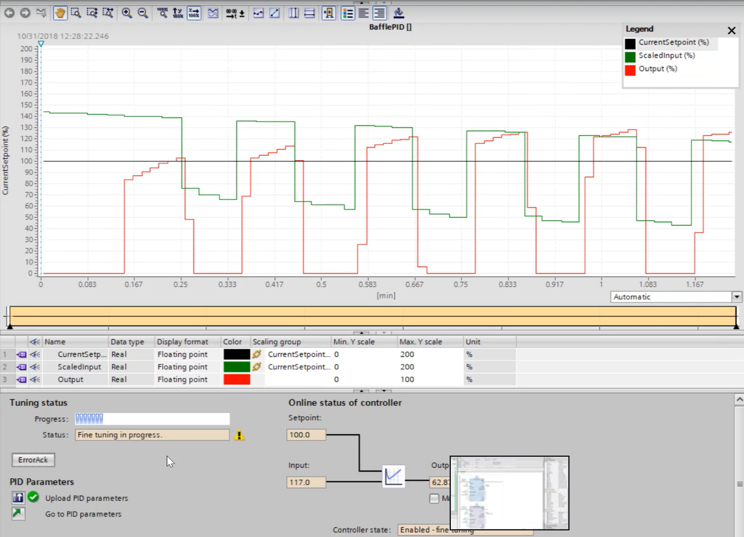Image resolution: width=744 pixels, height=537 pixels.
Task: Click the display measurement points icon
Action: pyautogui.click(x=258, y=13)
